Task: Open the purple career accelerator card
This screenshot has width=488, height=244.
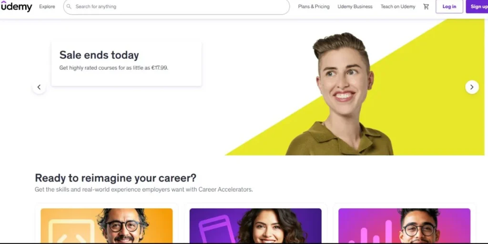Action: [x=255, y=225]
